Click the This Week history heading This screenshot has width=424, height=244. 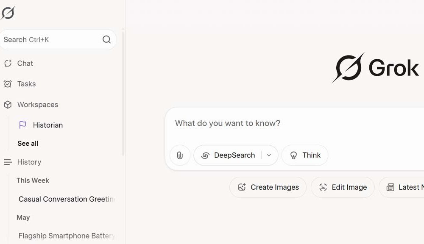point(33,180)
